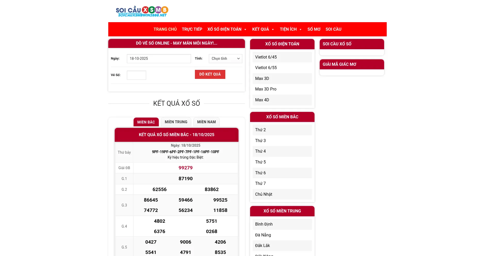495x256 pixels.
Task: Select the Miền Bắc results tab
Action: 146,122
